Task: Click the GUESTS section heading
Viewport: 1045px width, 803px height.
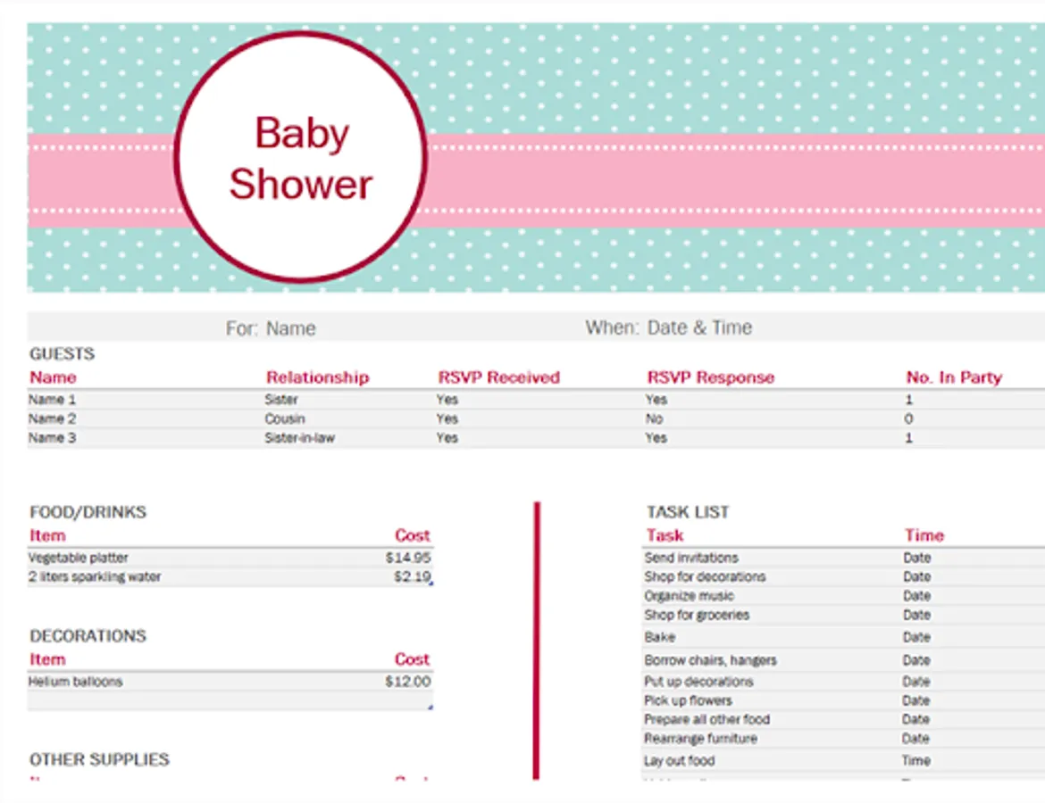Action: (x=62, y=353)
